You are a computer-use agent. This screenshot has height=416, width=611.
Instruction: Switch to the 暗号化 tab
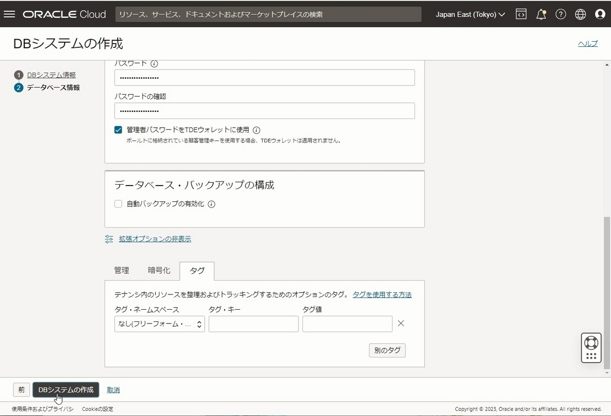coord(159,271)
